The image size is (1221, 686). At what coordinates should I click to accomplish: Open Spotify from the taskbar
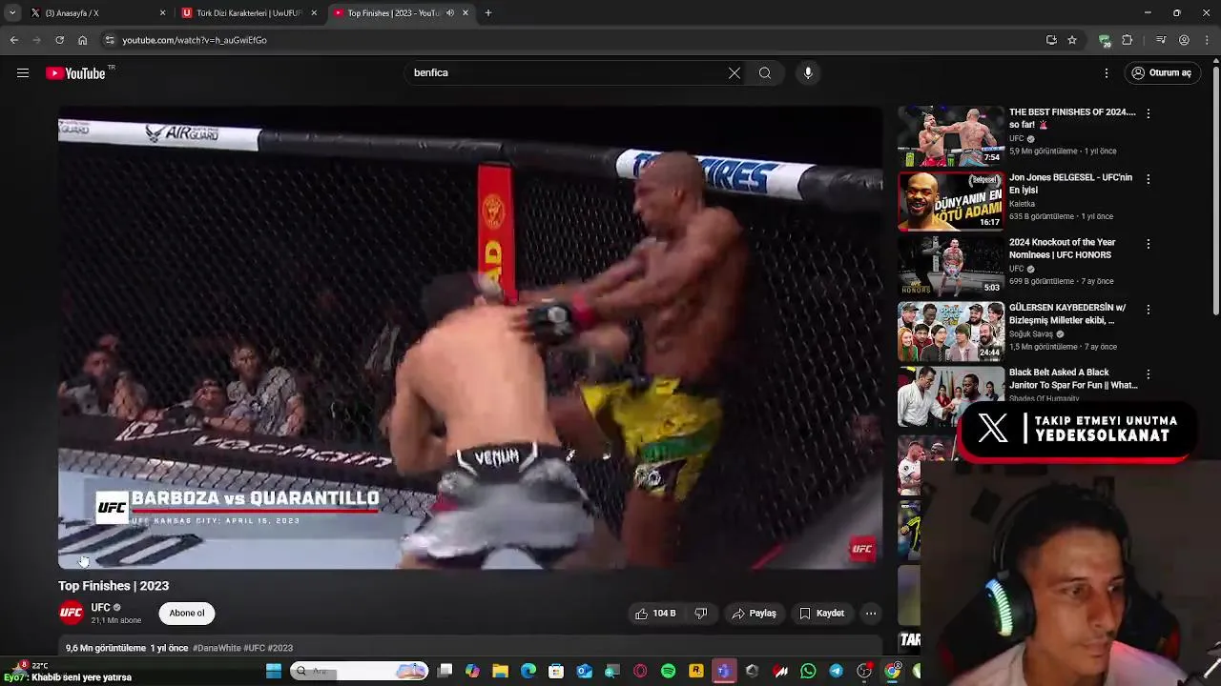point(669,672)
